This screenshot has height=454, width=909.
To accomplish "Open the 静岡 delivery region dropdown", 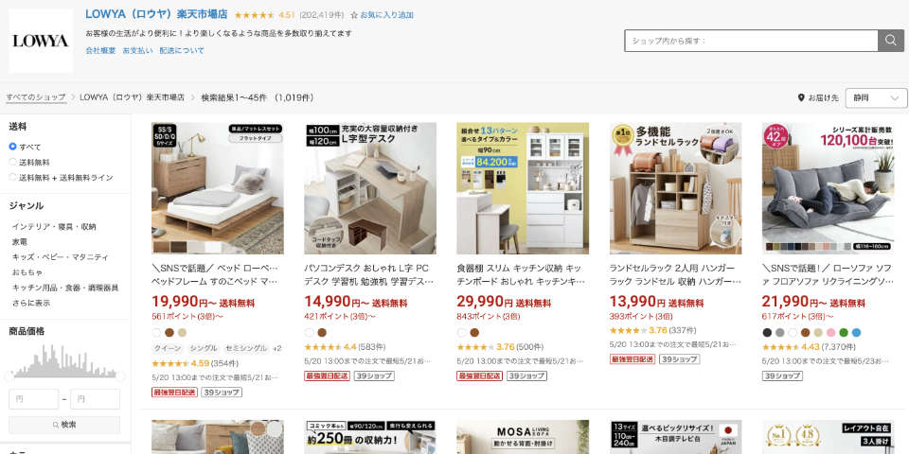I will (x=876, y=97).
